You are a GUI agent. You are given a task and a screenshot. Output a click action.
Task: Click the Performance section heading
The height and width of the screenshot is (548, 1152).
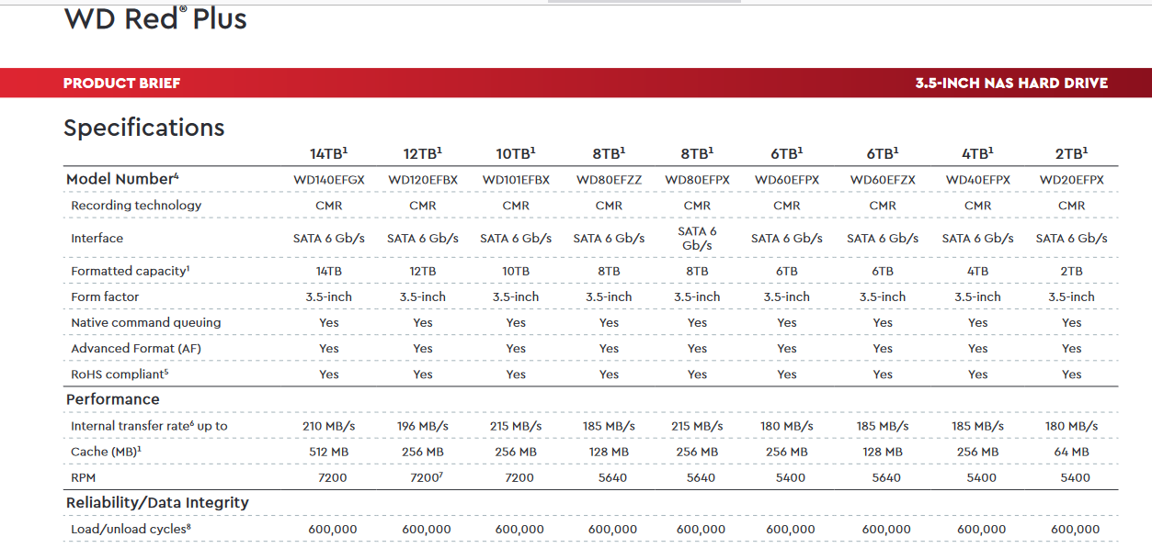(113, 399)
